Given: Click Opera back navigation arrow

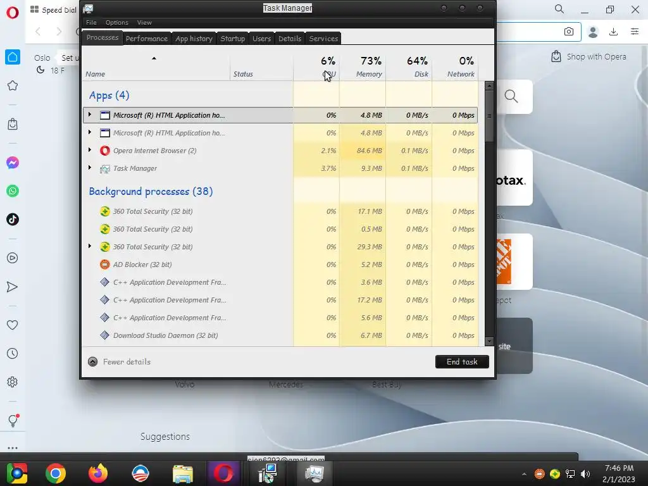Looking at the screenshot, I should (x=38, y=32).
